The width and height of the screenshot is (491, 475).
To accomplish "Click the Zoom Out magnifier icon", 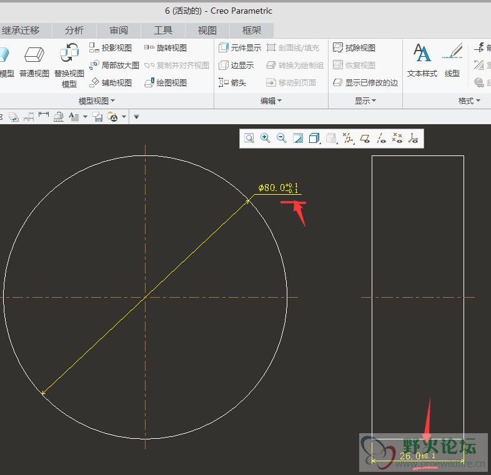I will (x=282, y=139).
